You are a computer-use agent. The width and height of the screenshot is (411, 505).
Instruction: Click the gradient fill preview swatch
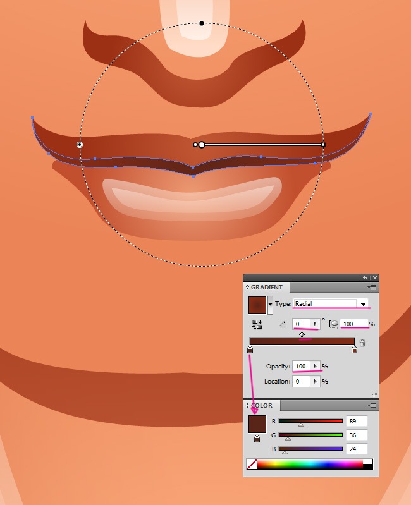[x=257, y=305]
